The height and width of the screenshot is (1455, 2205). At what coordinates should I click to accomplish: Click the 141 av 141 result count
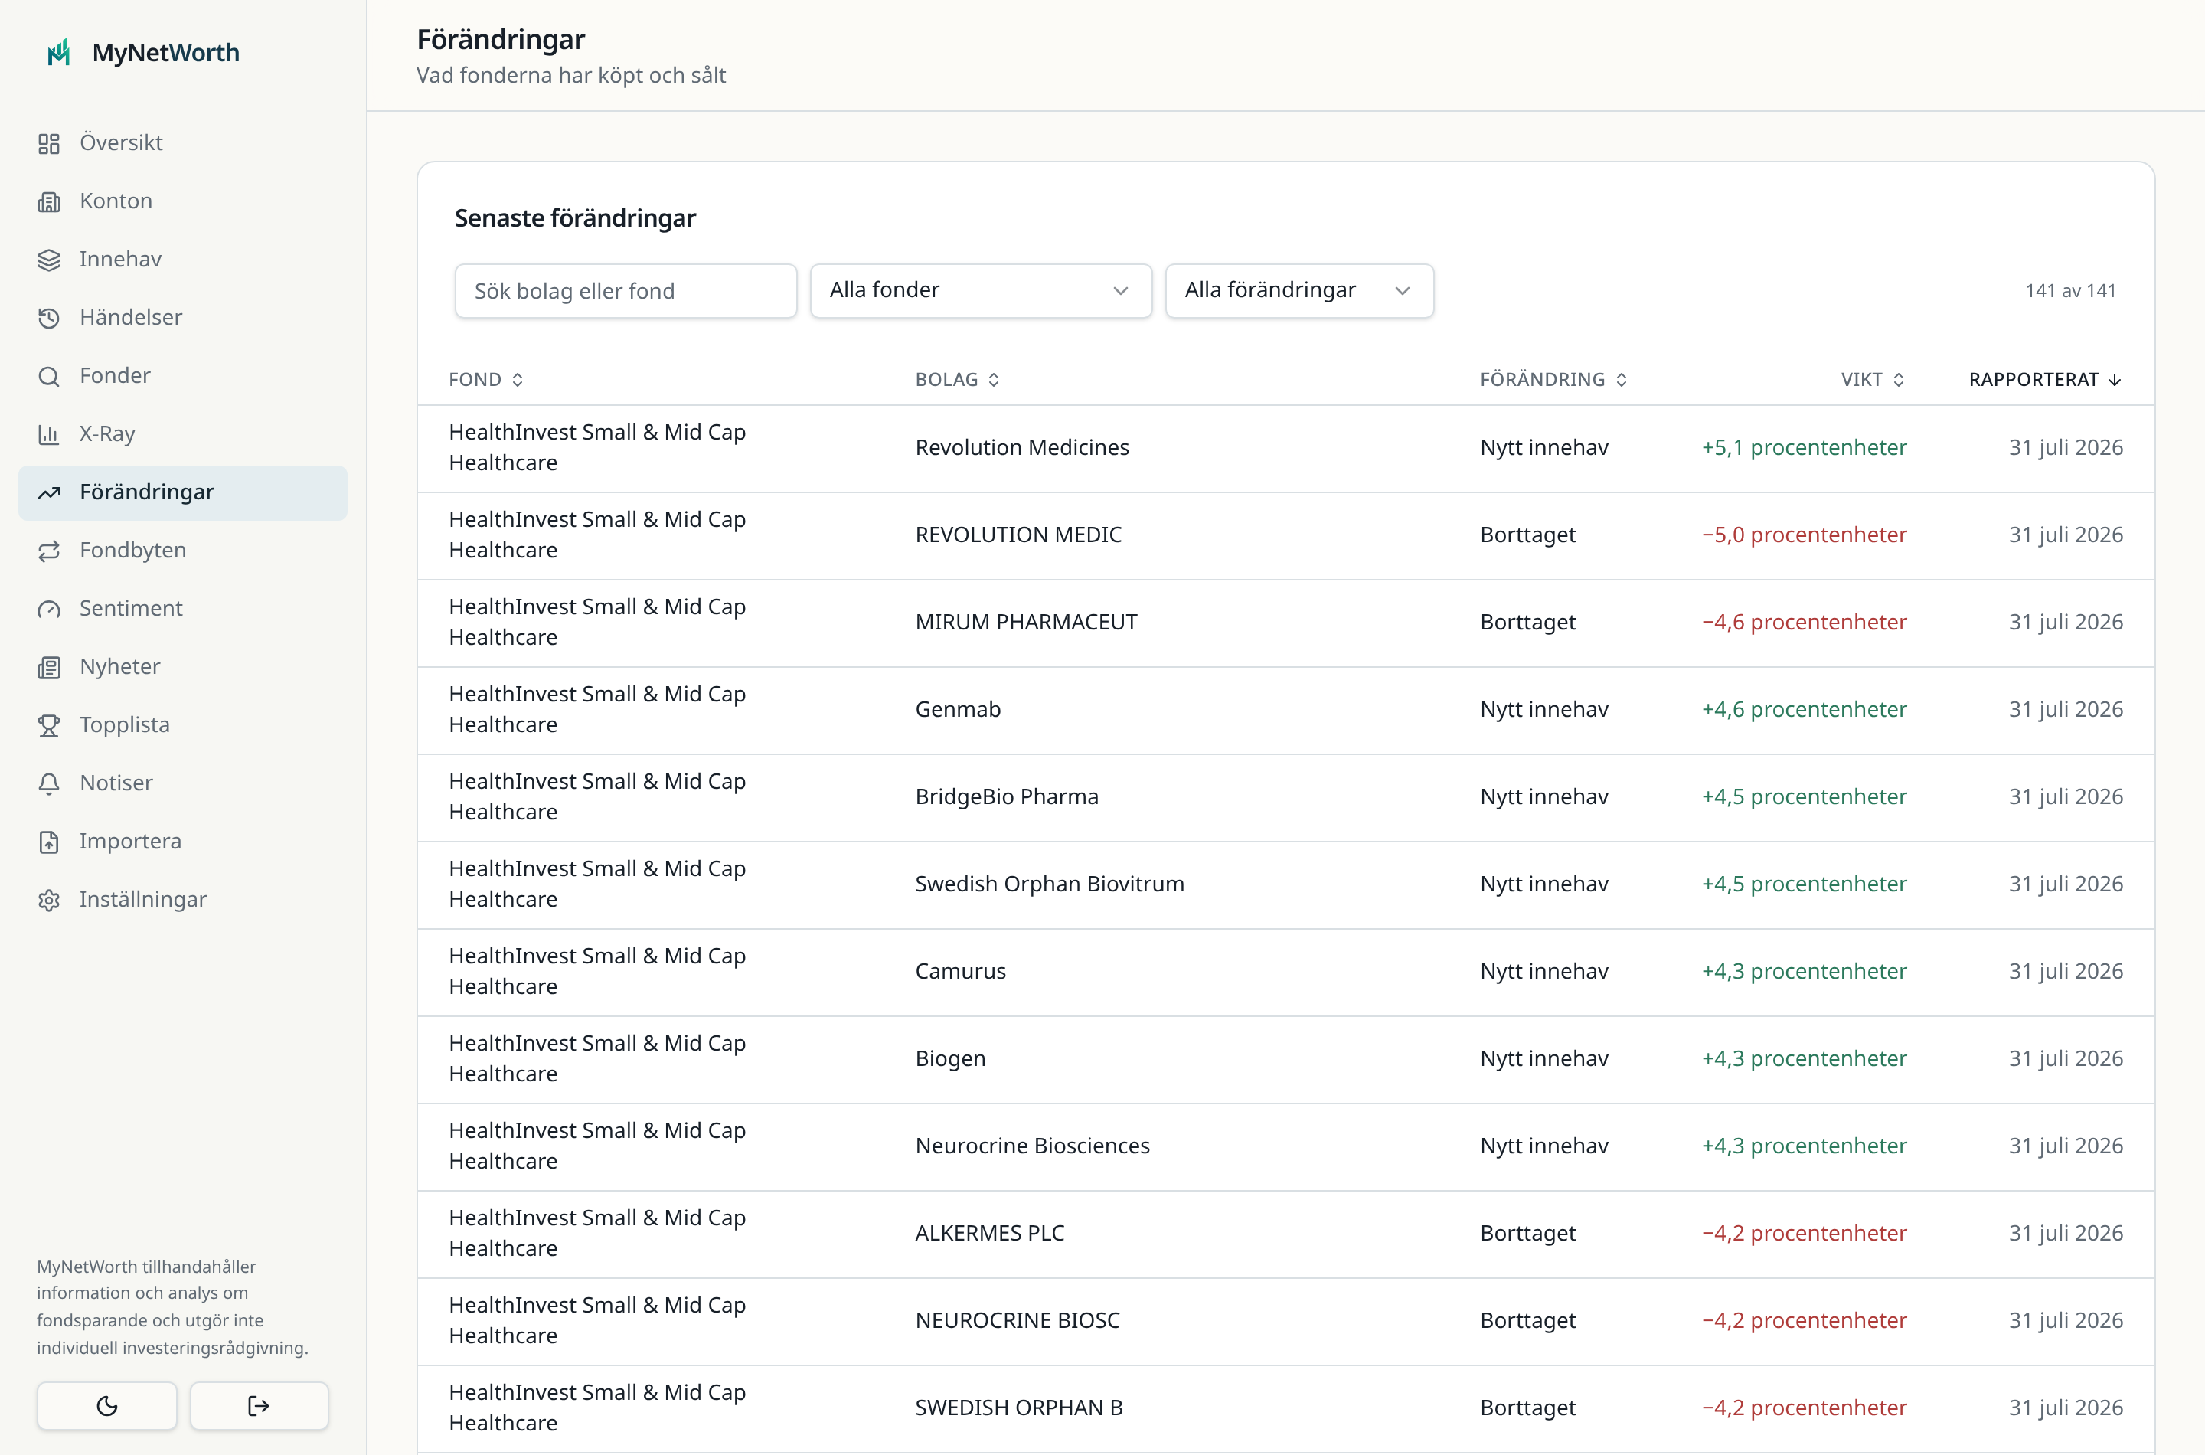click(2070, 291)
